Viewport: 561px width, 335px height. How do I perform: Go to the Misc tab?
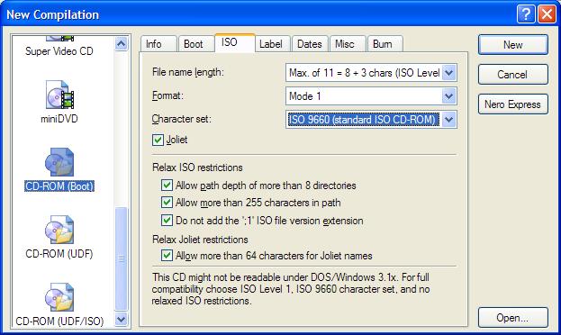click(348, 44)
